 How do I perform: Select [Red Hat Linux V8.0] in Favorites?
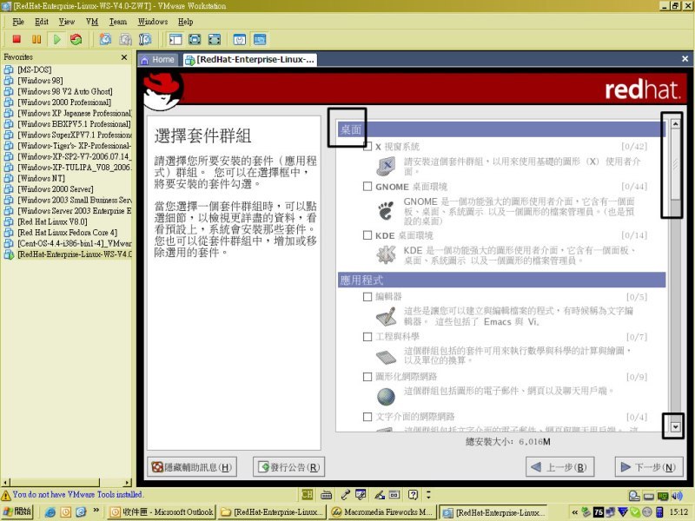pos(52,221)
